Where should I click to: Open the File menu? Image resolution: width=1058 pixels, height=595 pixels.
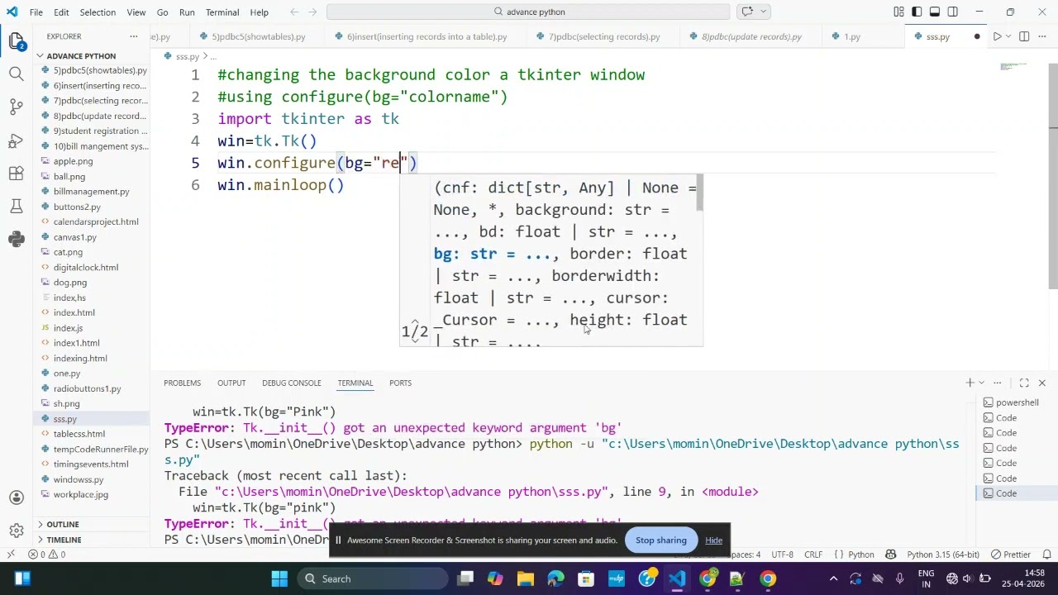36,12
